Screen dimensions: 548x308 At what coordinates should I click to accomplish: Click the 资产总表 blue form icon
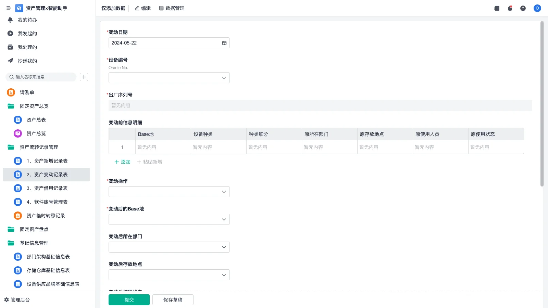(18, 120)
